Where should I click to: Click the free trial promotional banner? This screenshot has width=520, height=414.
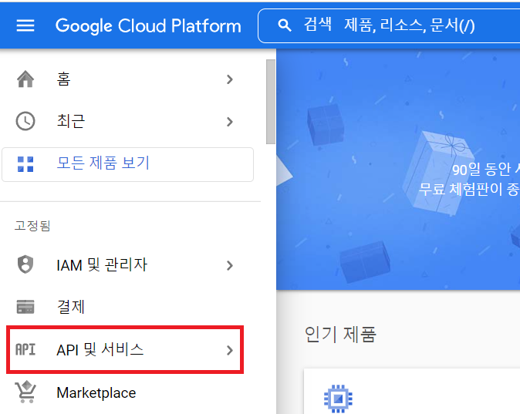pyautogui.click(x=398, y=170)
